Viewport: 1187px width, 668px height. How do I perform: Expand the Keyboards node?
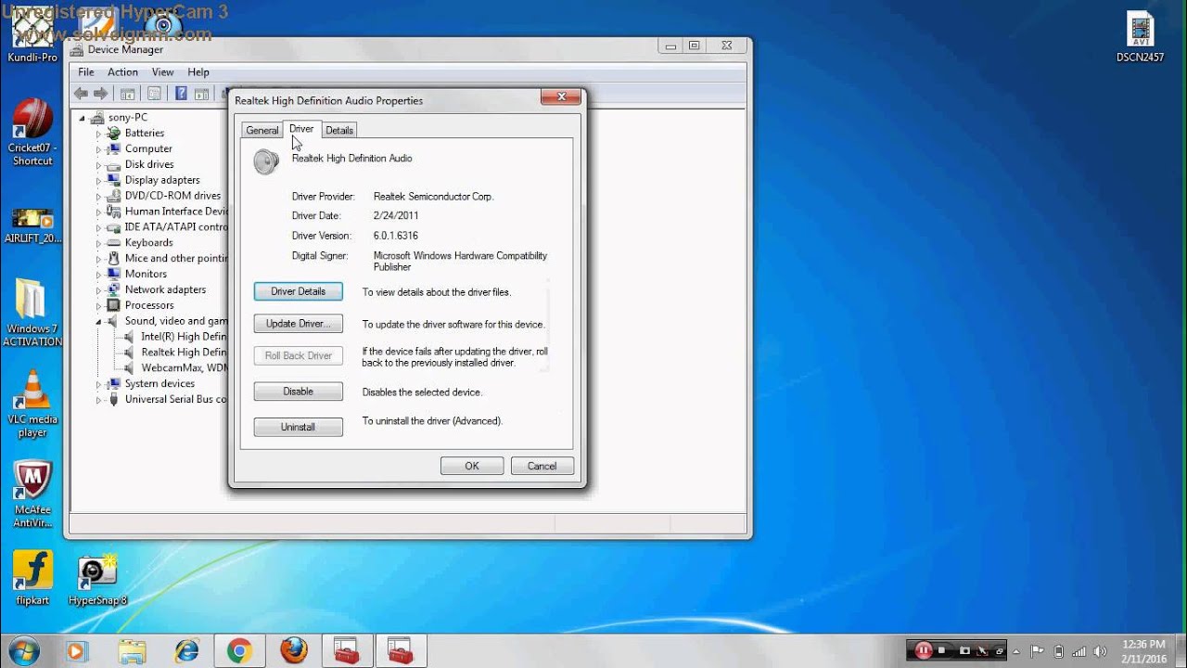click(98, 243)
